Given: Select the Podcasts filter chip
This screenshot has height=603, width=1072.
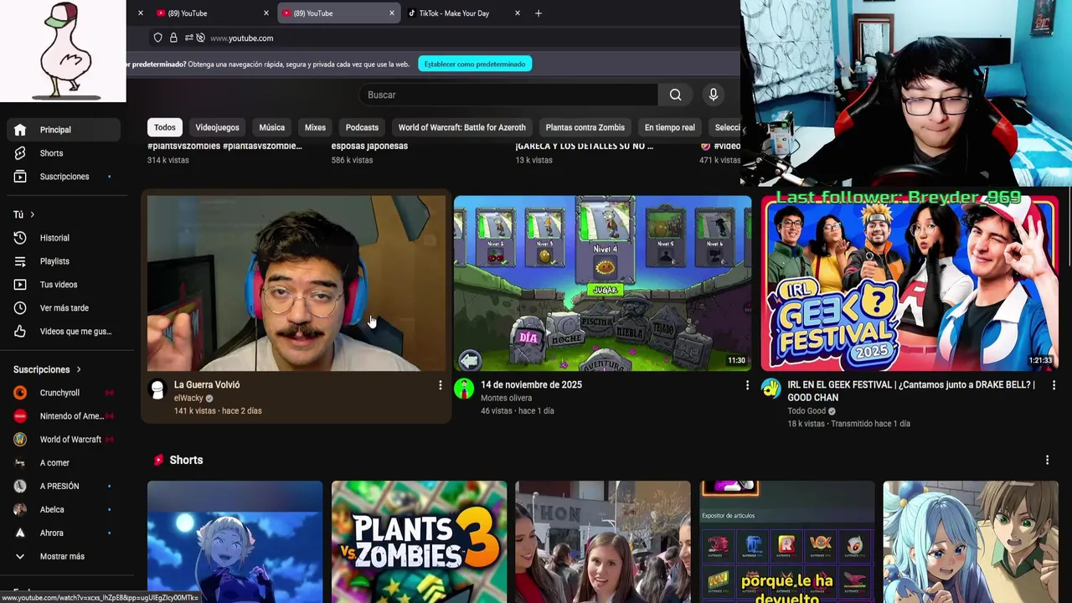Looking at the screenshot, I should pyautogui.click(x=362, y=127).
